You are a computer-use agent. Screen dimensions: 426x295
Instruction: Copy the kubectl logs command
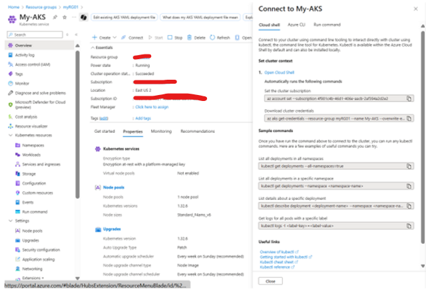[409, 226]
